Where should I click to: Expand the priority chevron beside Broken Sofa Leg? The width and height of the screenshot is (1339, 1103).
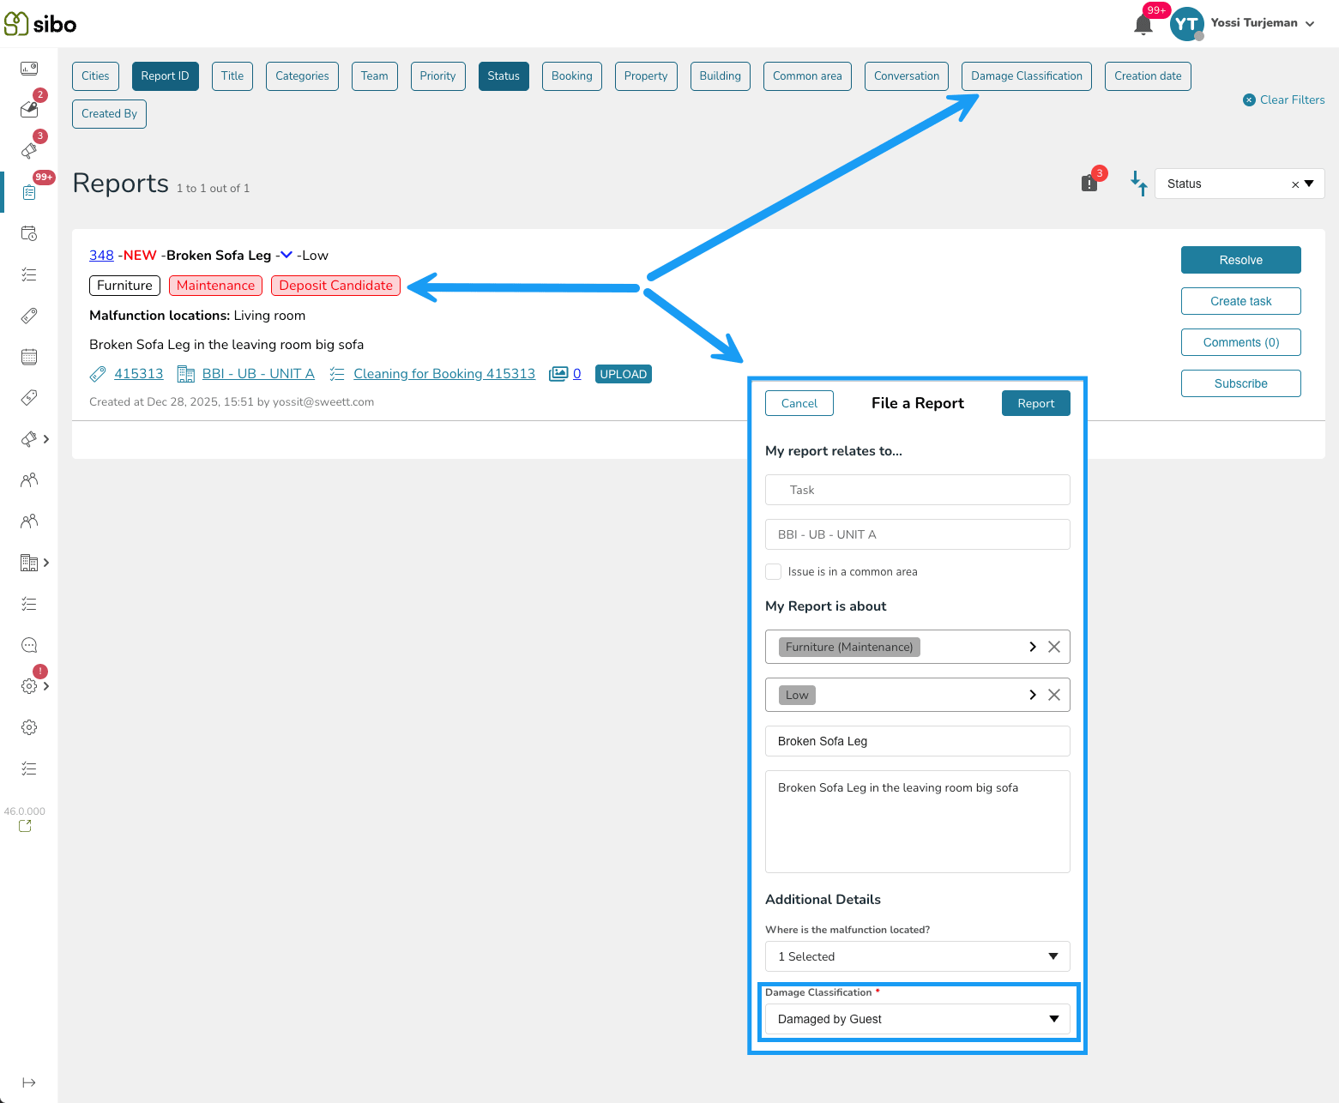click(286, 255)
